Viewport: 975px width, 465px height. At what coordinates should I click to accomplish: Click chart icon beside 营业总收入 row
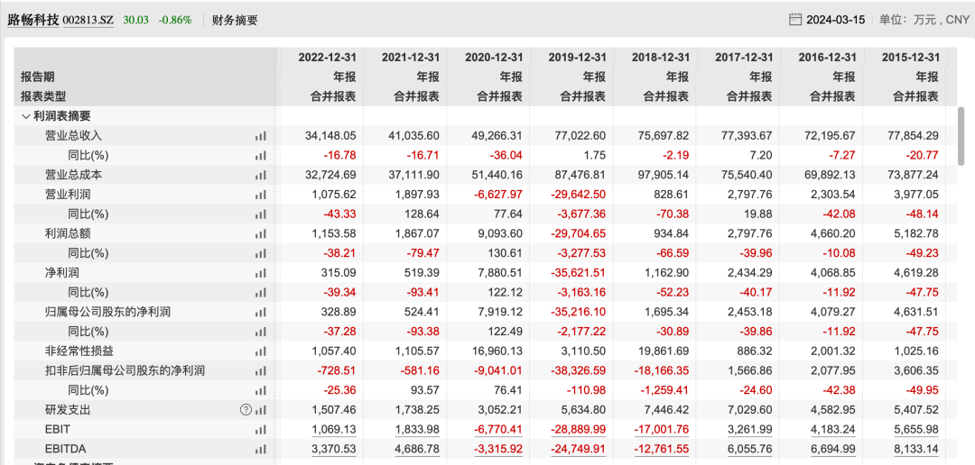click(x=260, y=136)
